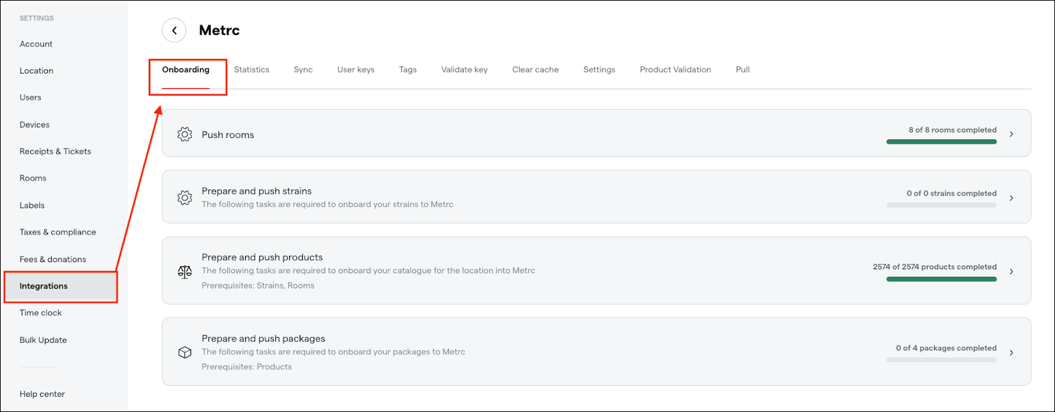Open the Metrc Settings tab
Screen dimensions: 1055x412
(599, 70)
